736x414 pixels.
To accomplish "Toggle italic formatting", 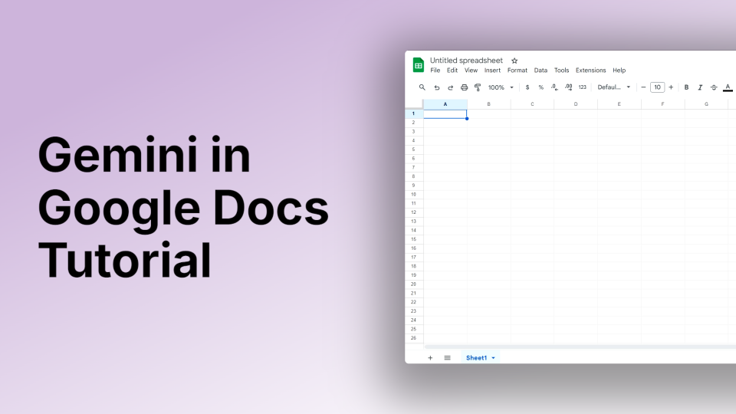I will click(700, 87).
